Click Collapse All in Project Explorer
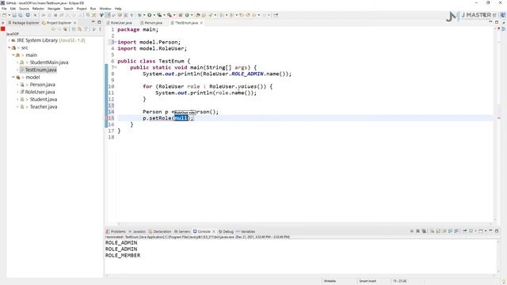This screenshot has width=507, height=285. click(x=74, y=29)
